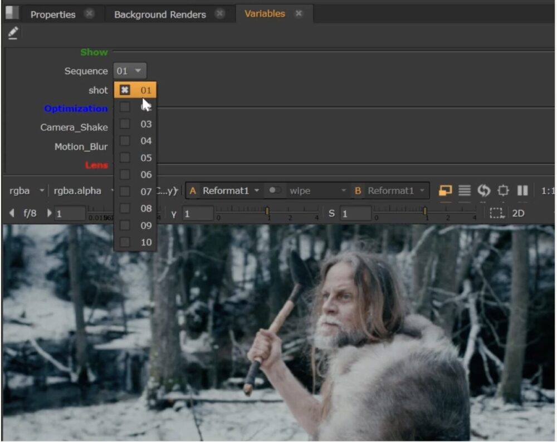The height and width of the screenshot is (442, 557).
Task: Click the edit pencil icon
Action: point(13,33)
